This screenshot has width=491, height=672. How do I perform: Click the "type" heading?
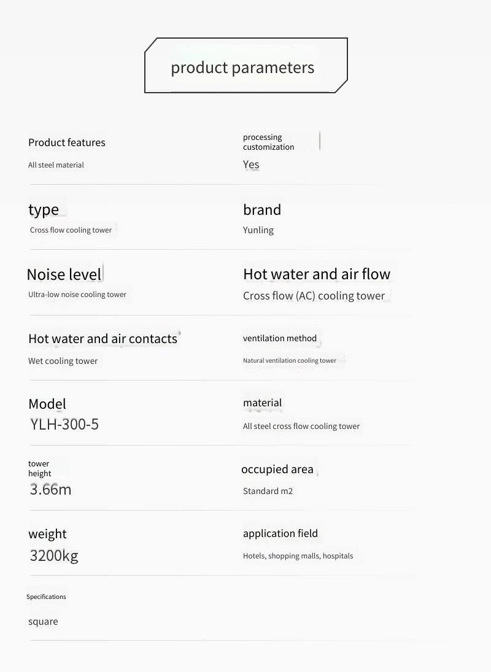44,210
